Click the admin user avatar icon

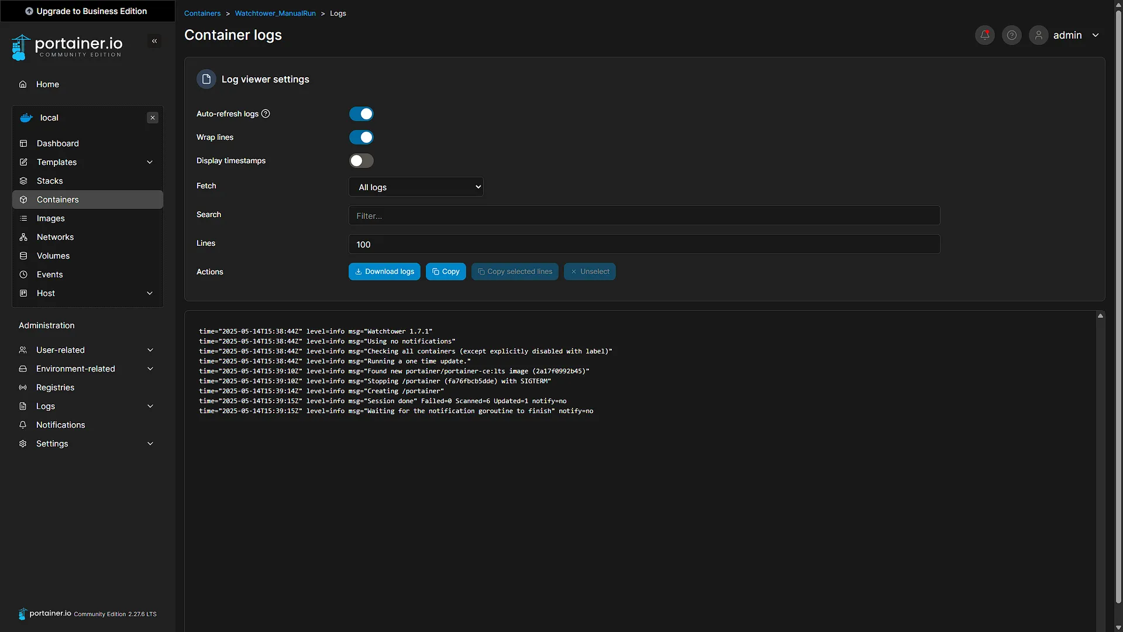click(x=1039, y=35)
